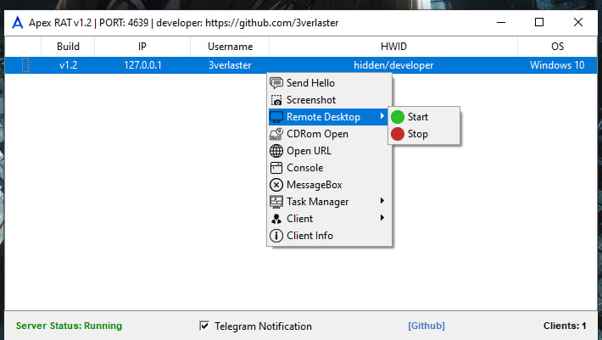Minimize the Apex RAT window
Screen dimensions: 602x340
coord(501,22)
